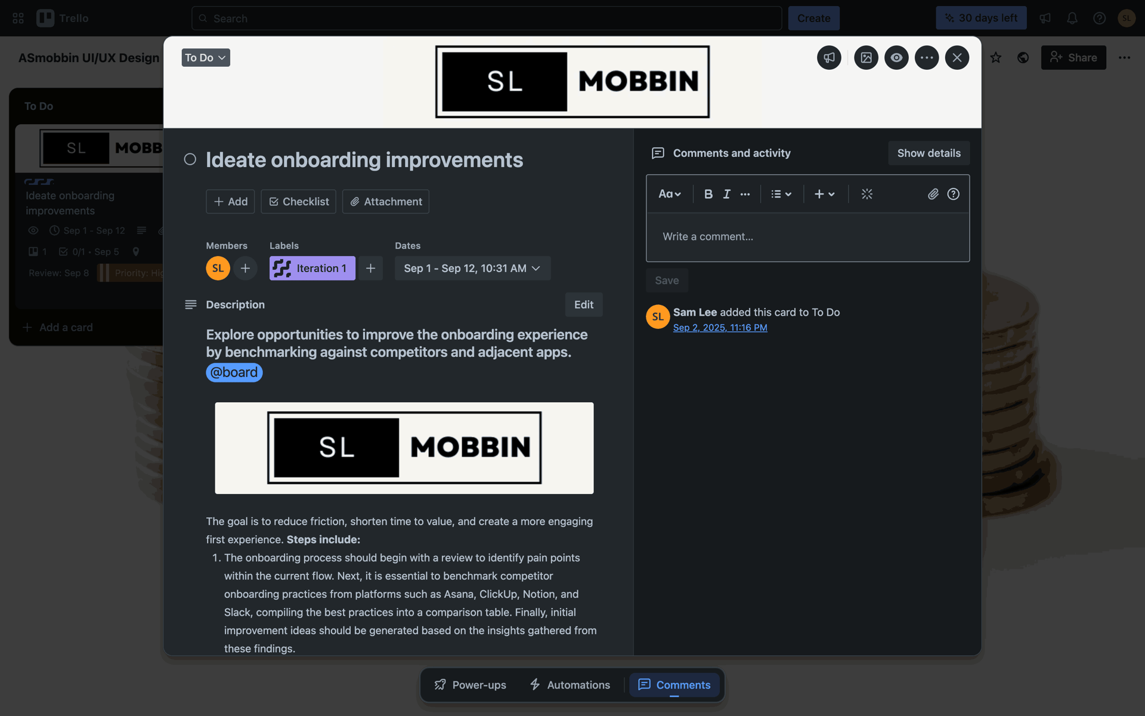Open the notifications bell
Viewport: 1145px width, 716px height.
[x=1072, y=18]
